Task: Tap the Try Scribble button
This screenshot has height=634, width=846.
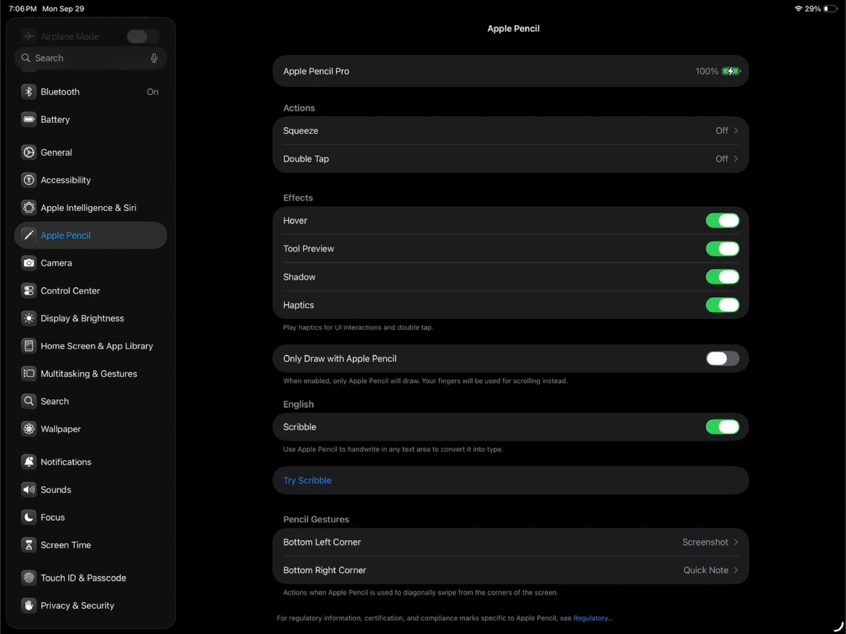Action: coord(307,481)
